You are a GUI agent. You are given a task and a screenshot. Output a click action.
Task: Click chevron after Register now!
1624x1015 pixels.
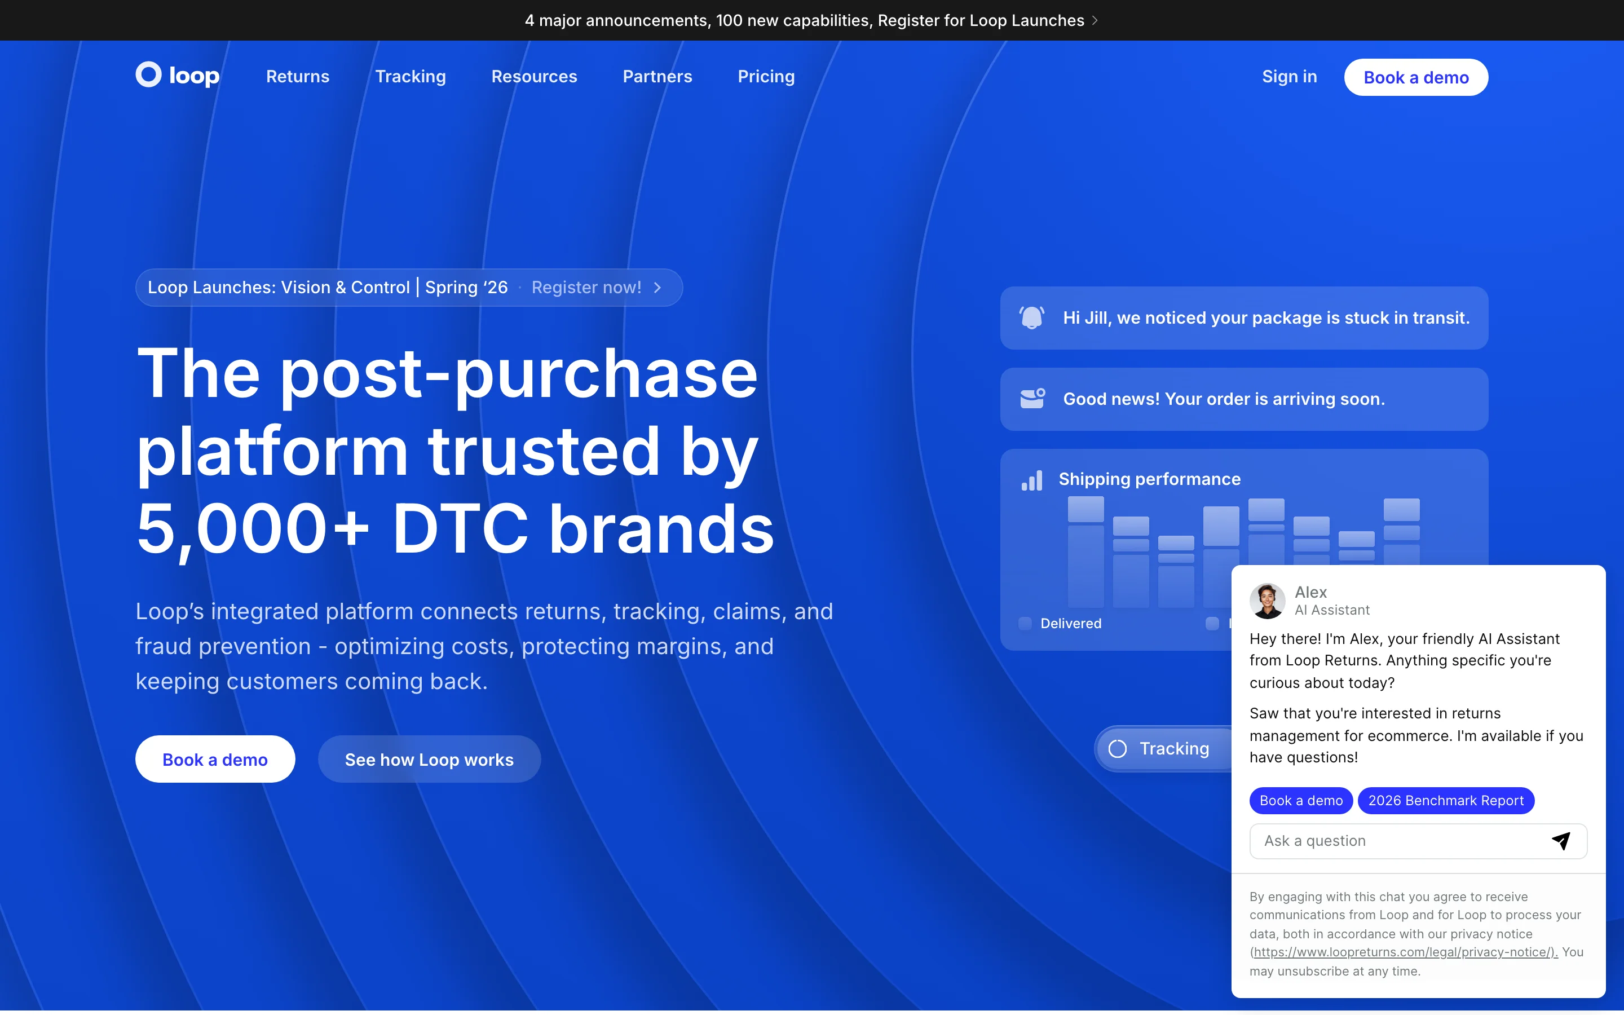pyautogui.click(x=657, y=288)
